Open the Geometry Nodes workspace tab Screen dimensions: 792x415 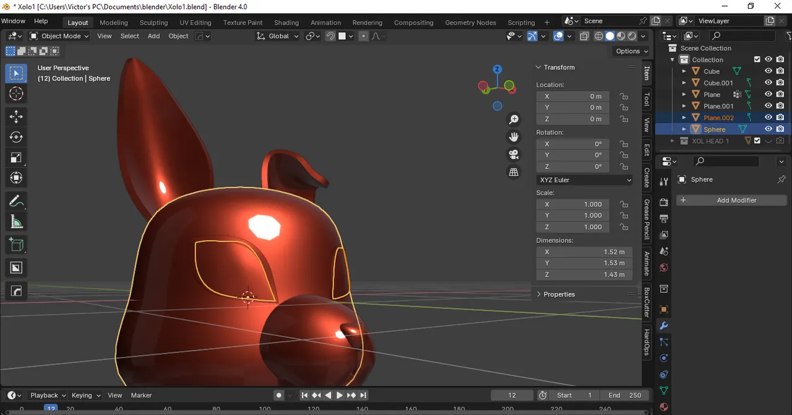(470, 22)
